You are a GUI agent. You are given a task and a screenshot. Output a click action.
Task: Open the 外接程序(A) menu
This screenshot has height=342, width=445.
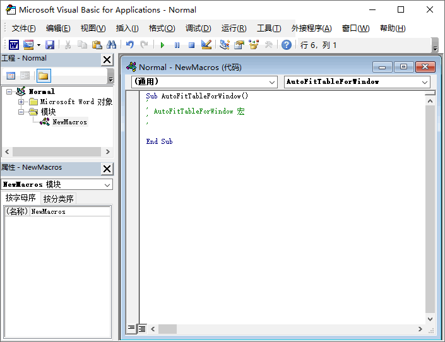tap(311, 28)
